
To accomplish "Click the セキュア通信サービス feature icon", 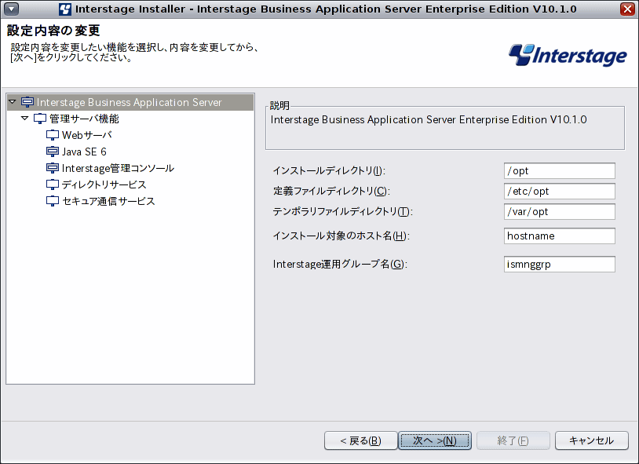I will coord(52,201).
